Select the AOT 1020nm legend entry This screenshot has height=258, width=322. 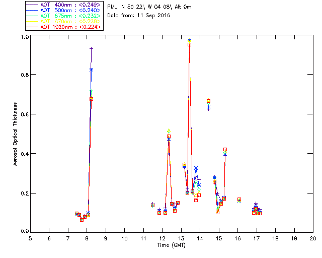tap(64, 27)
